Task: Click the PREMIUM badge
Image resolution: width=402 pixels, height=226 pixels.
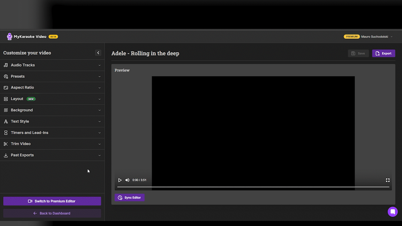Action: 352,37
